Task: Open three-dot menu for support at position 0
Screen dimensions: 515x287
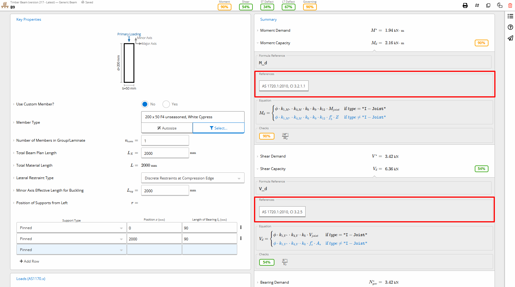Action: [x=241, y=227]
